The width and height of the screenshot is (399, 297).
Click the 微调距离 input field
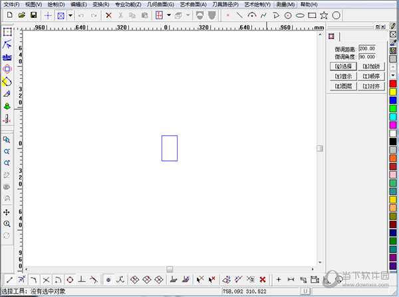[x=367, y=48]
